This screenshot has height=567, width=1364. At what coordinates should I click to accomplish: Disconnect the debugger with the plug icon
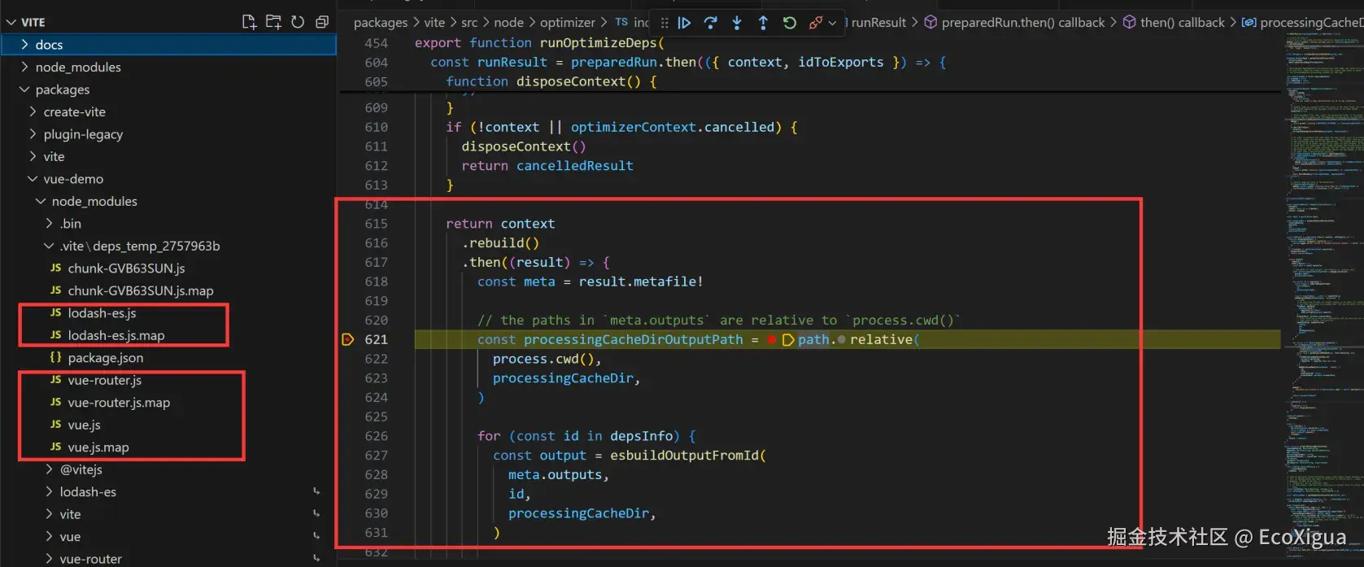point(815,23)
